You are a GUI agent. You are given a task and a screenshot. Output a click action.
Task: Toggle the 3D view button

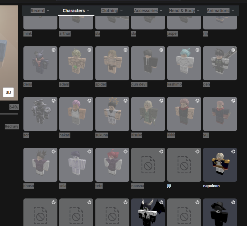point(8,92)
